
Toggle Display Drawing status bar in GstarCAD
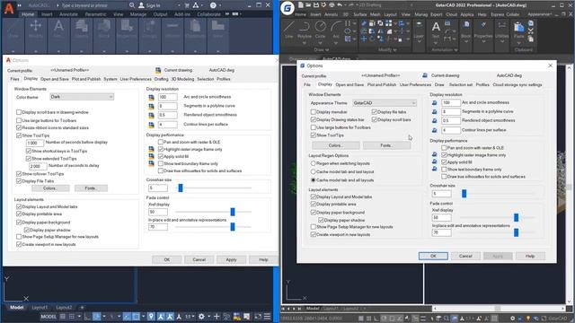tap(314, 119)
